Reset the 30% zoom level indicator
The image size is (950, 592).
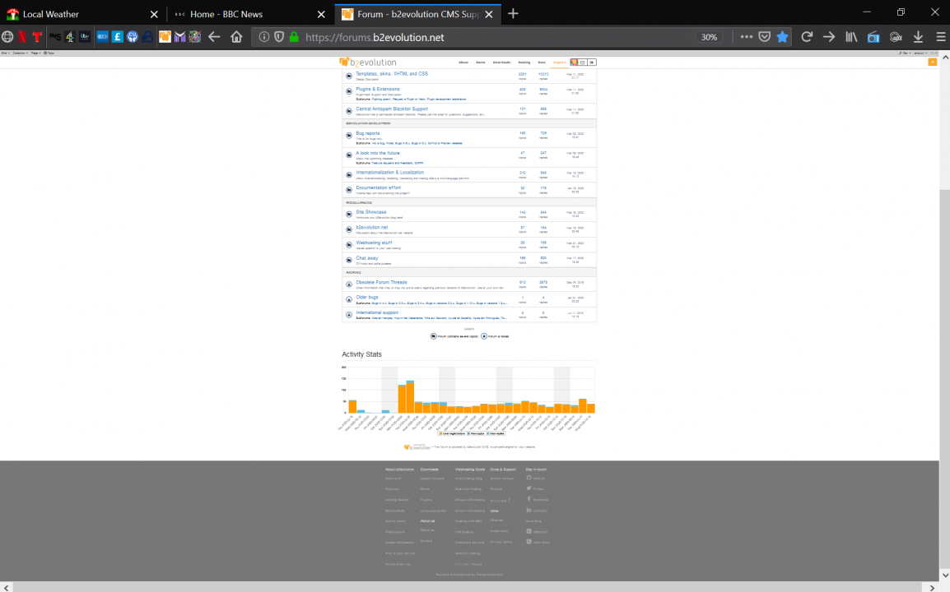(709, 37)
